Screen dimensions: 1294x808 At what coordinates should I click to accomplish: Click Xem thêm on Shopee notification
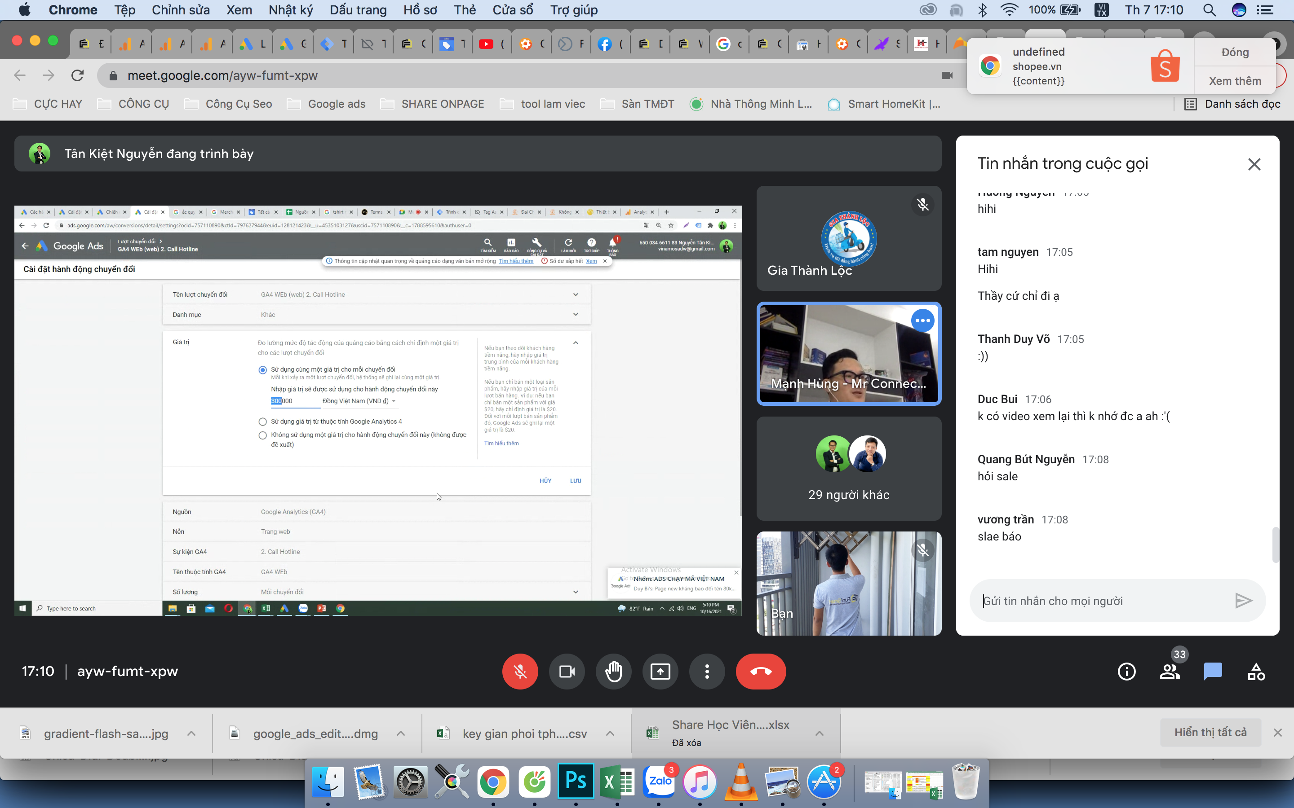pyautogui.click(x=1235, y=81)
